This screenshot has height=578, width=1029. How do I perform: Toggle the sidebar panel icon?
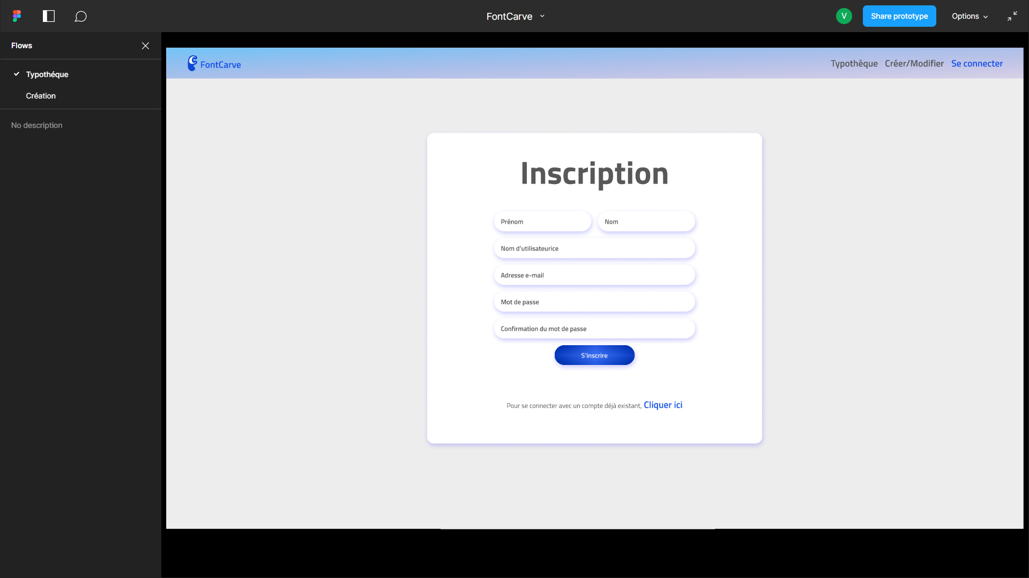[49, 16]
